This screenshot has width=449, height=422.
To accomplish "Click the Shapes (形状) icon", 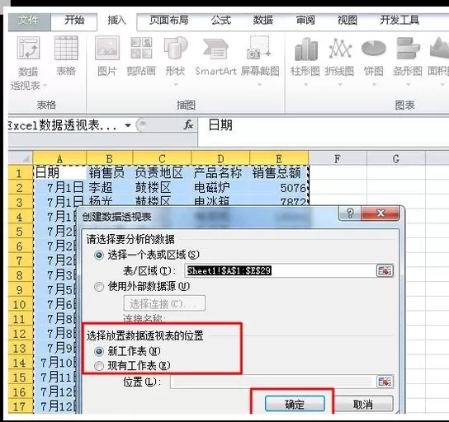I will 176,48.
